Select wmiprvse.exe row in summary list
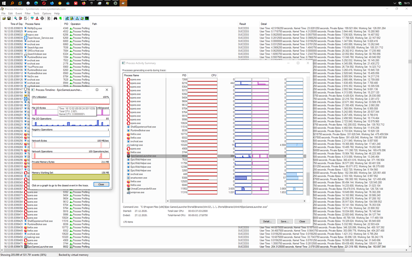This screenshot has height=257, width=412. (215, 192)
